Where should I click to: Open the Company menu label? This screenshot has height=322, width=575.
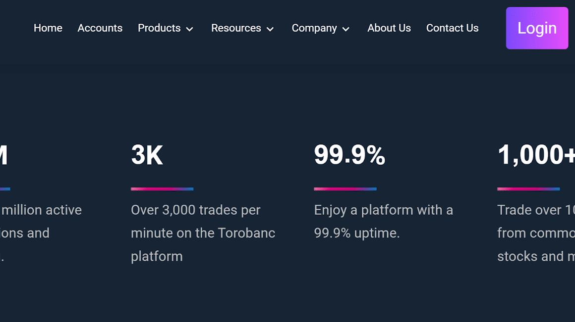click(314, 28)
